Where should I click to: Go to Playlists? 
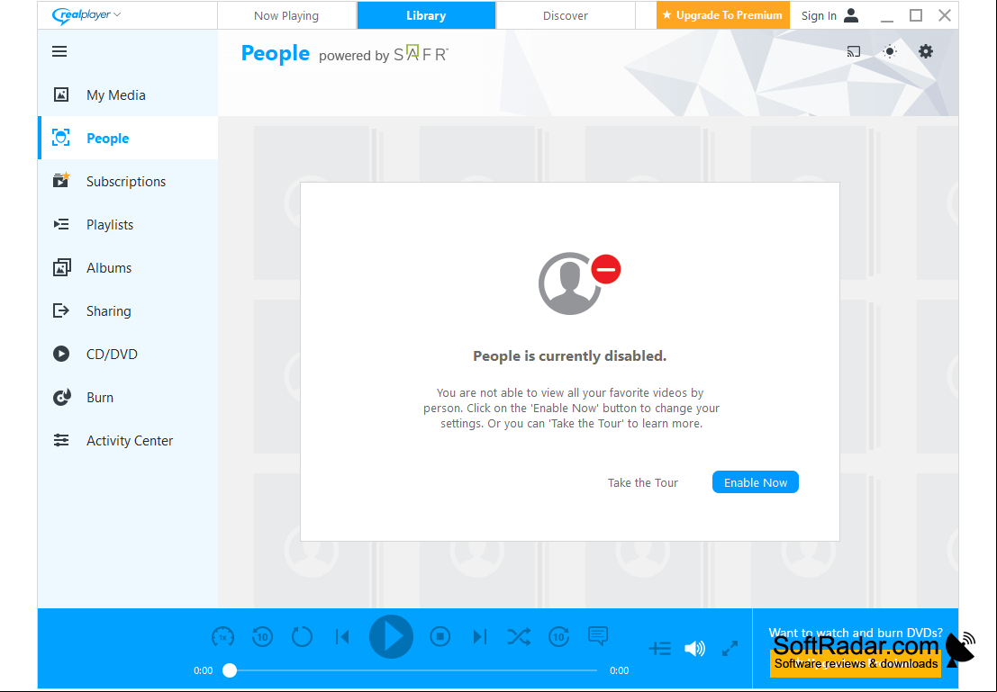click(x=128, y=224)
